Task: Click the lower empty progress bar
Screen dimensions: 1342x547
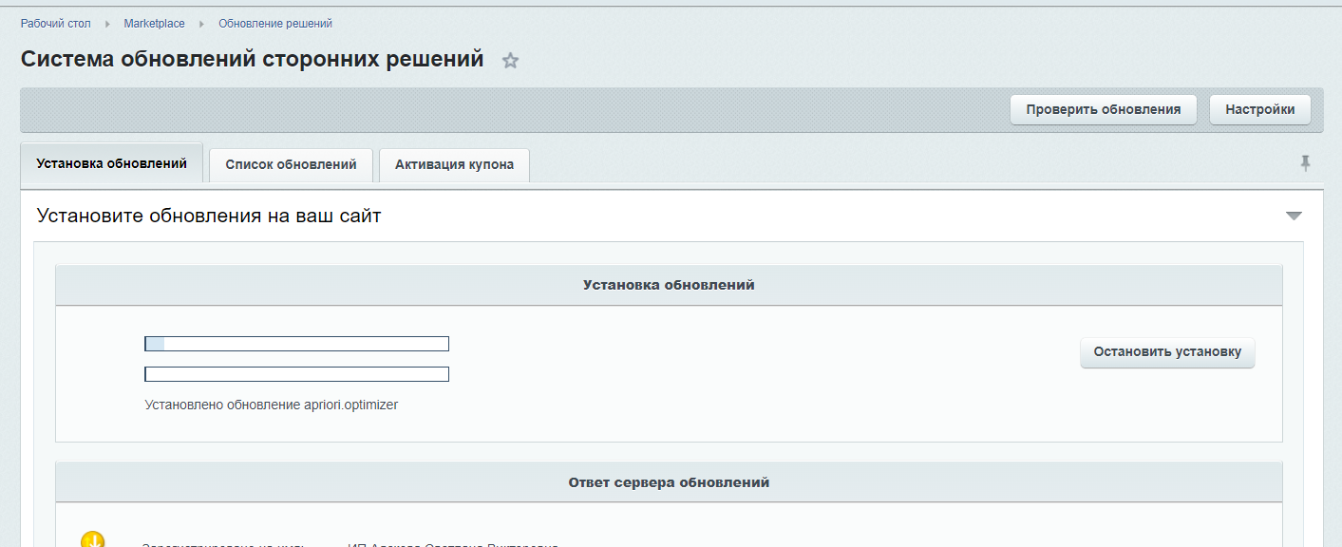Action: [x=296, y=374]
